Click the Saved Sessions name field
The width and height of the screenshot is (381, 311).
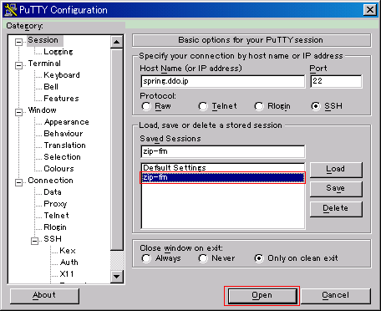[x=223, y=152]
